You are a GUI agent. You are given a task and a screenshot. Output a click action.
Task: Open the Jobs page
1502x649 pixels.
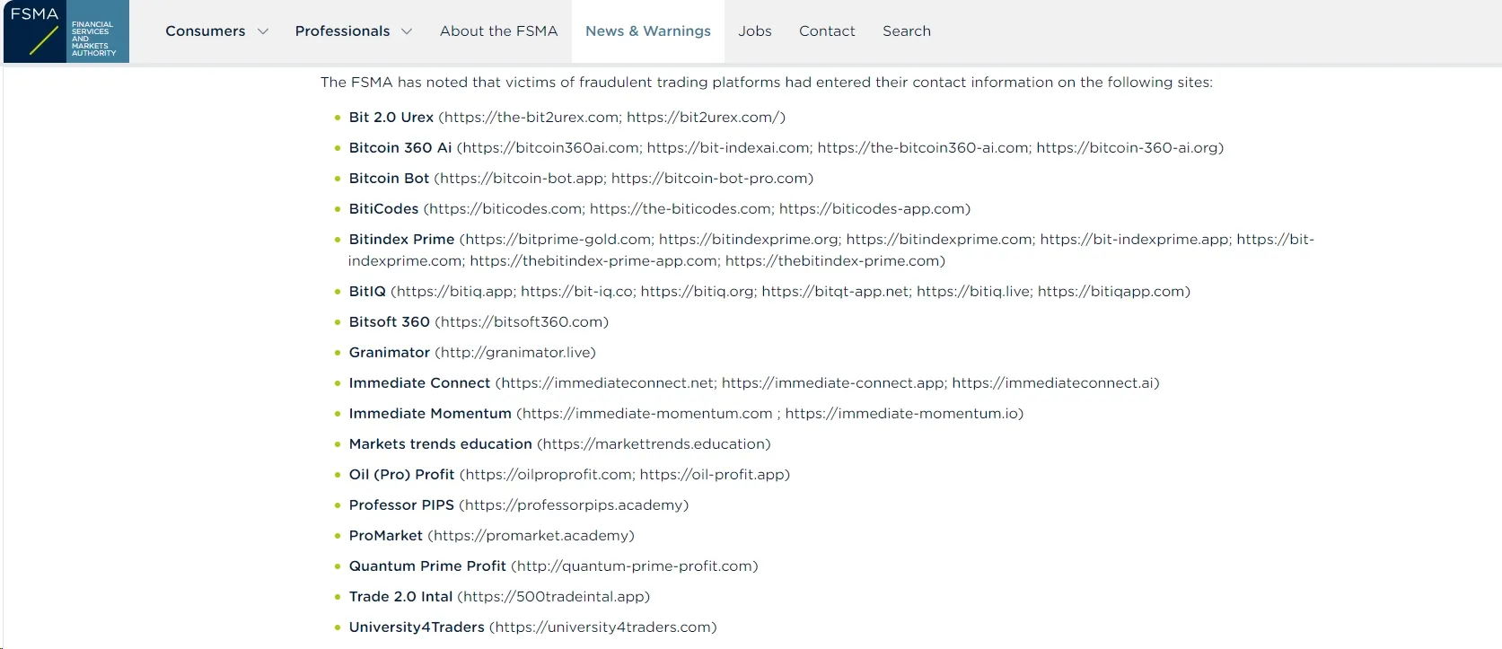pos(755,31)
